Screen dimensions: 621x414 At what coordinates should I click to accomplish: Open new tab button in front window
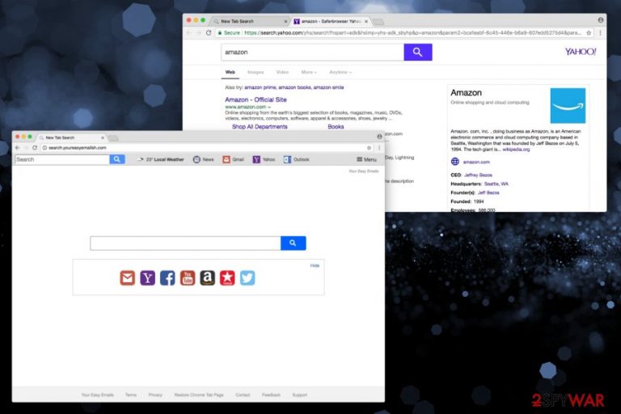click(x=114, y=138)
